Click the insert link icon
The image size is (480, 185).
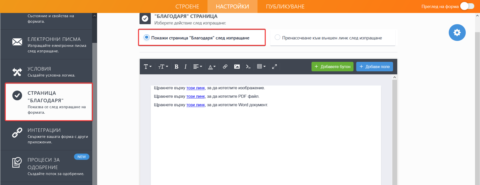(225, 67)
